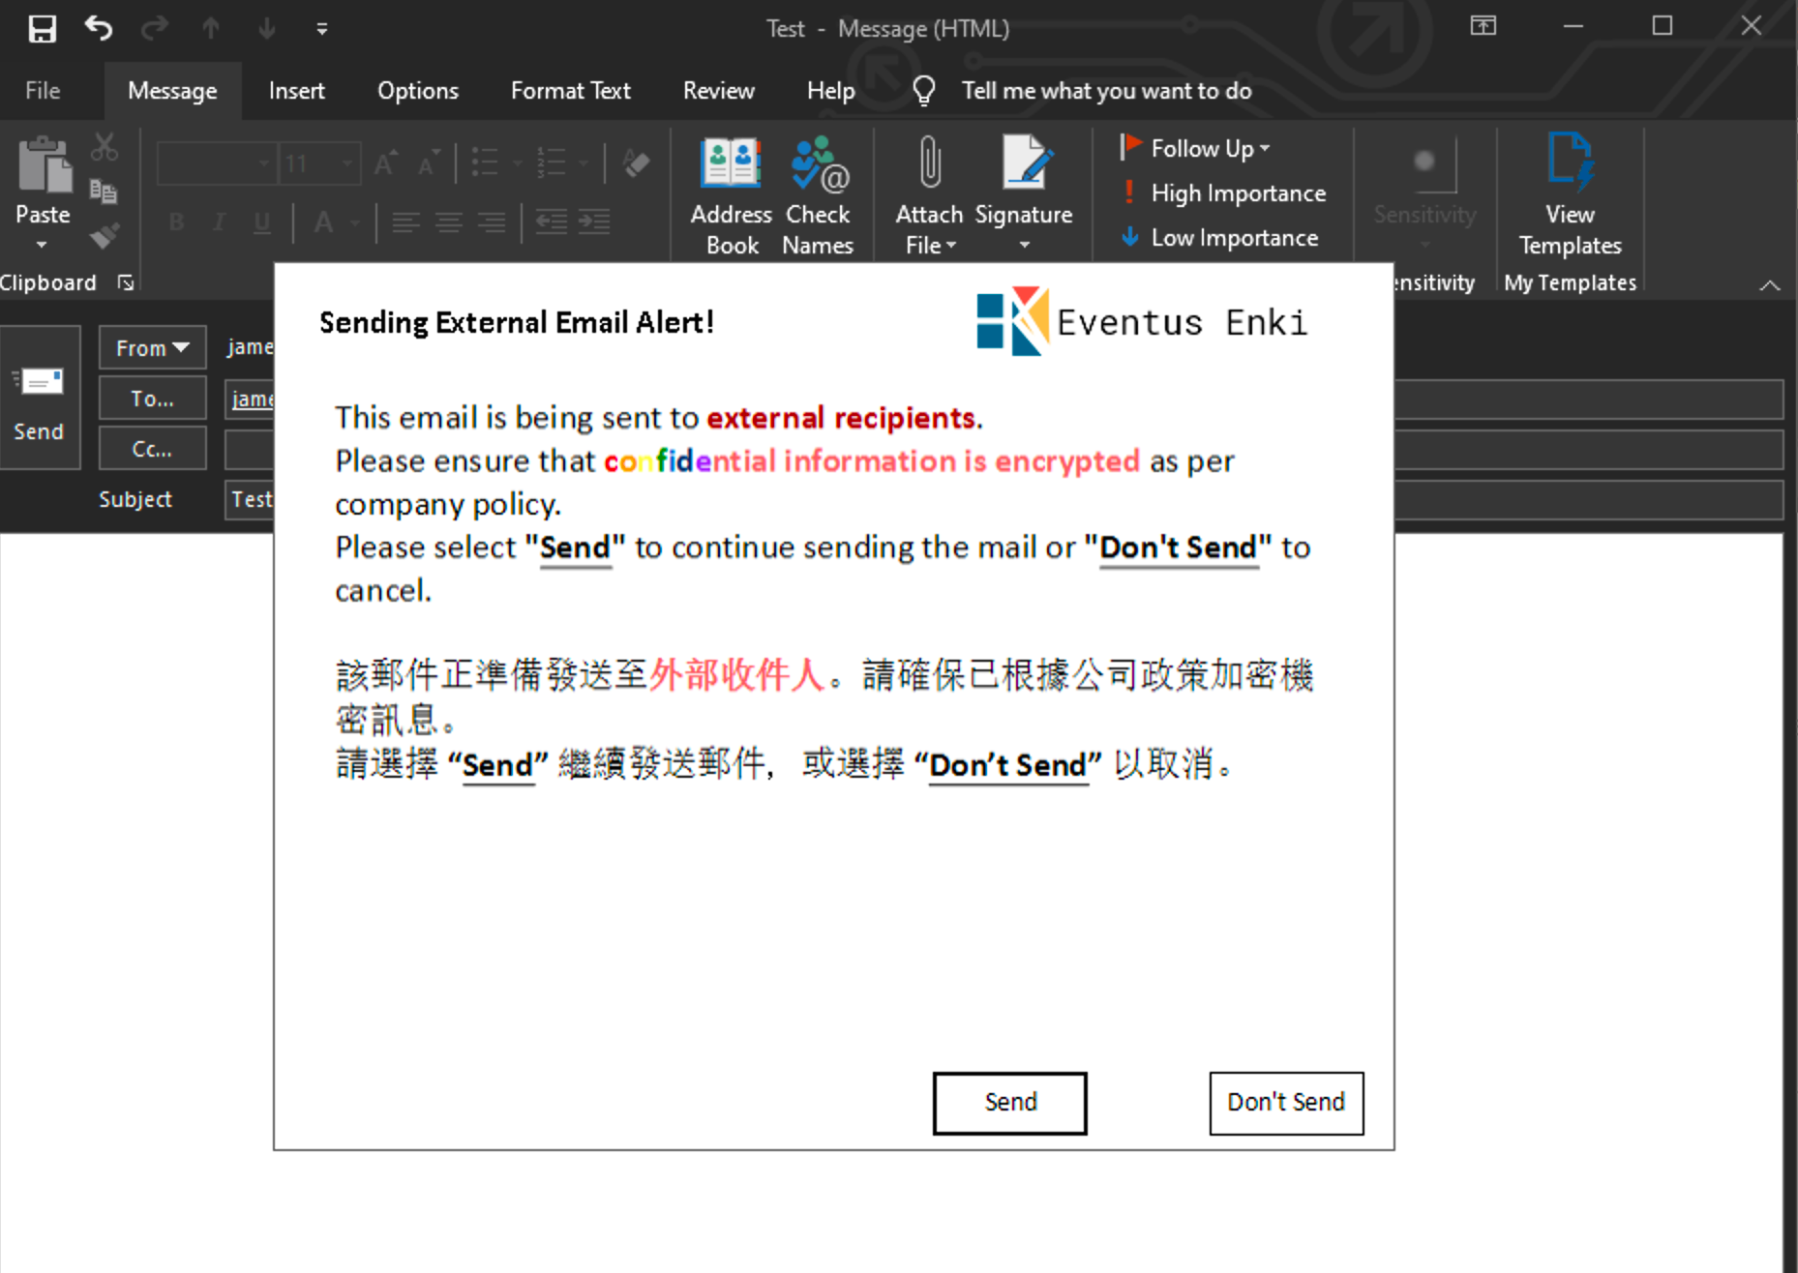Viewport: 1798px width, 1273px height.
Task: Click the Next Item down arrow
Action: tap(266, 28)
